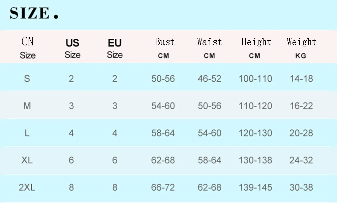Select the CN Size column header

(x=28, y=48)
